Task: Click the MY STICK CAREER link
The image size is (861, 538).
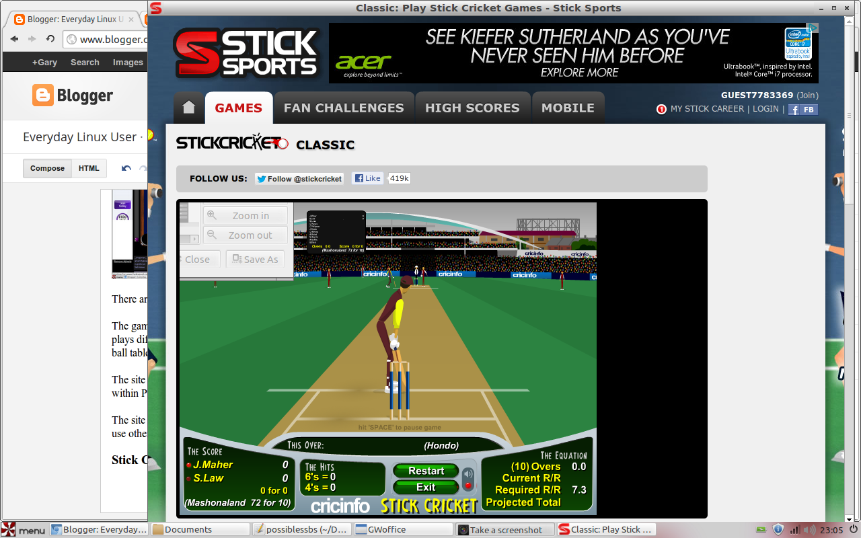Action: point(708,109)
